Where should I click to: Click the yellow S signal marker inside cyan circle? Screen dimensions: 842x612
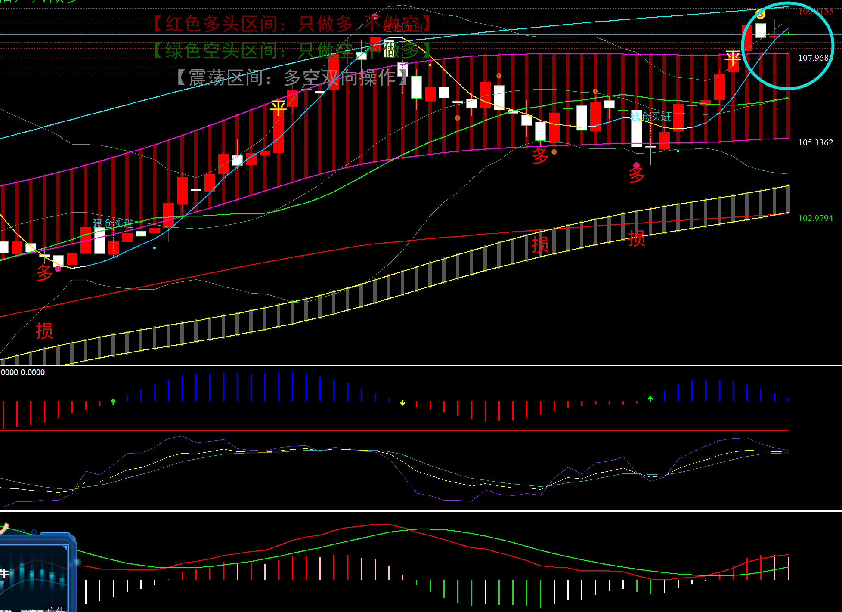click(x=761, y=14)
